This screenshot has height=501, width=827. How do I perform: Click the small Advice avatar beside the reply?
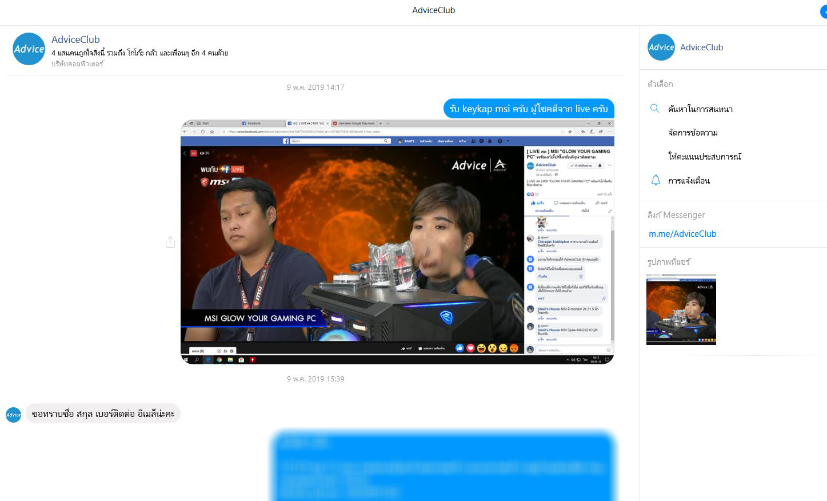point(14,415)
